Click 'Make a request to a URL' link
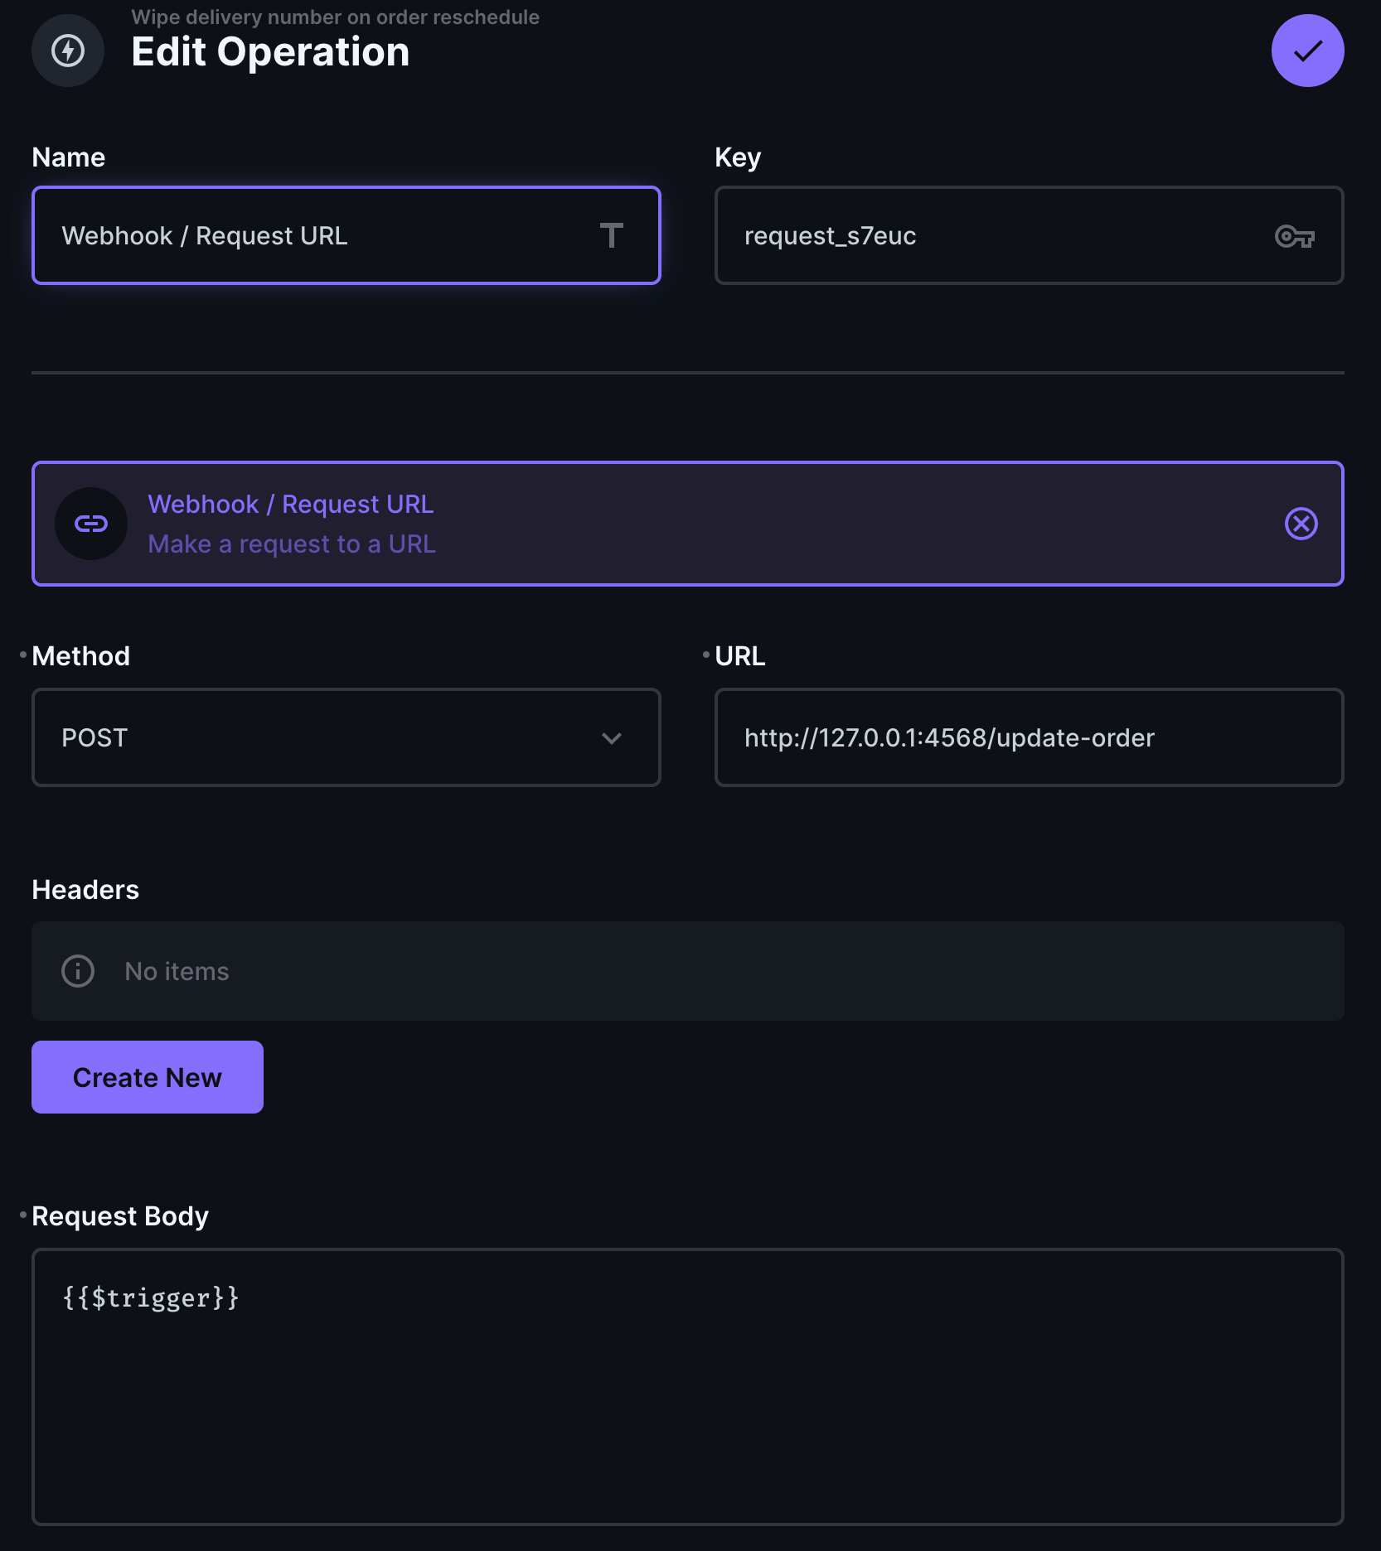The width and height of the screenshot is (1381, 1551). coord(291,544)
